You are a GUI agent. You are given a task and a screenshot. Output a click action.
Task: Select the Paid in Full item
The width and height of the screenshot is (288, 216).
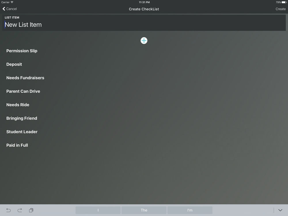click(17, 145)
